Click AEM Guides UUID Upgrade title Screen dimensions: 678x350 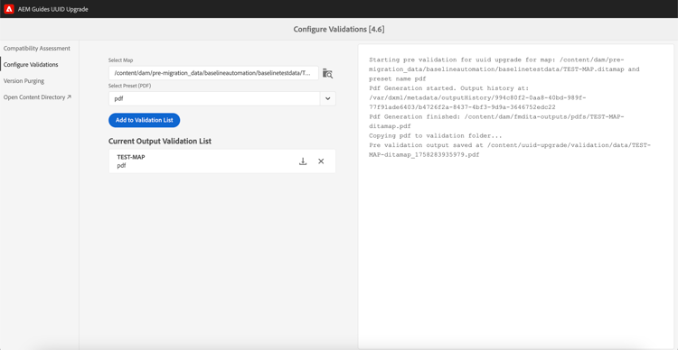pyautogui.click(x=53, y=9)
